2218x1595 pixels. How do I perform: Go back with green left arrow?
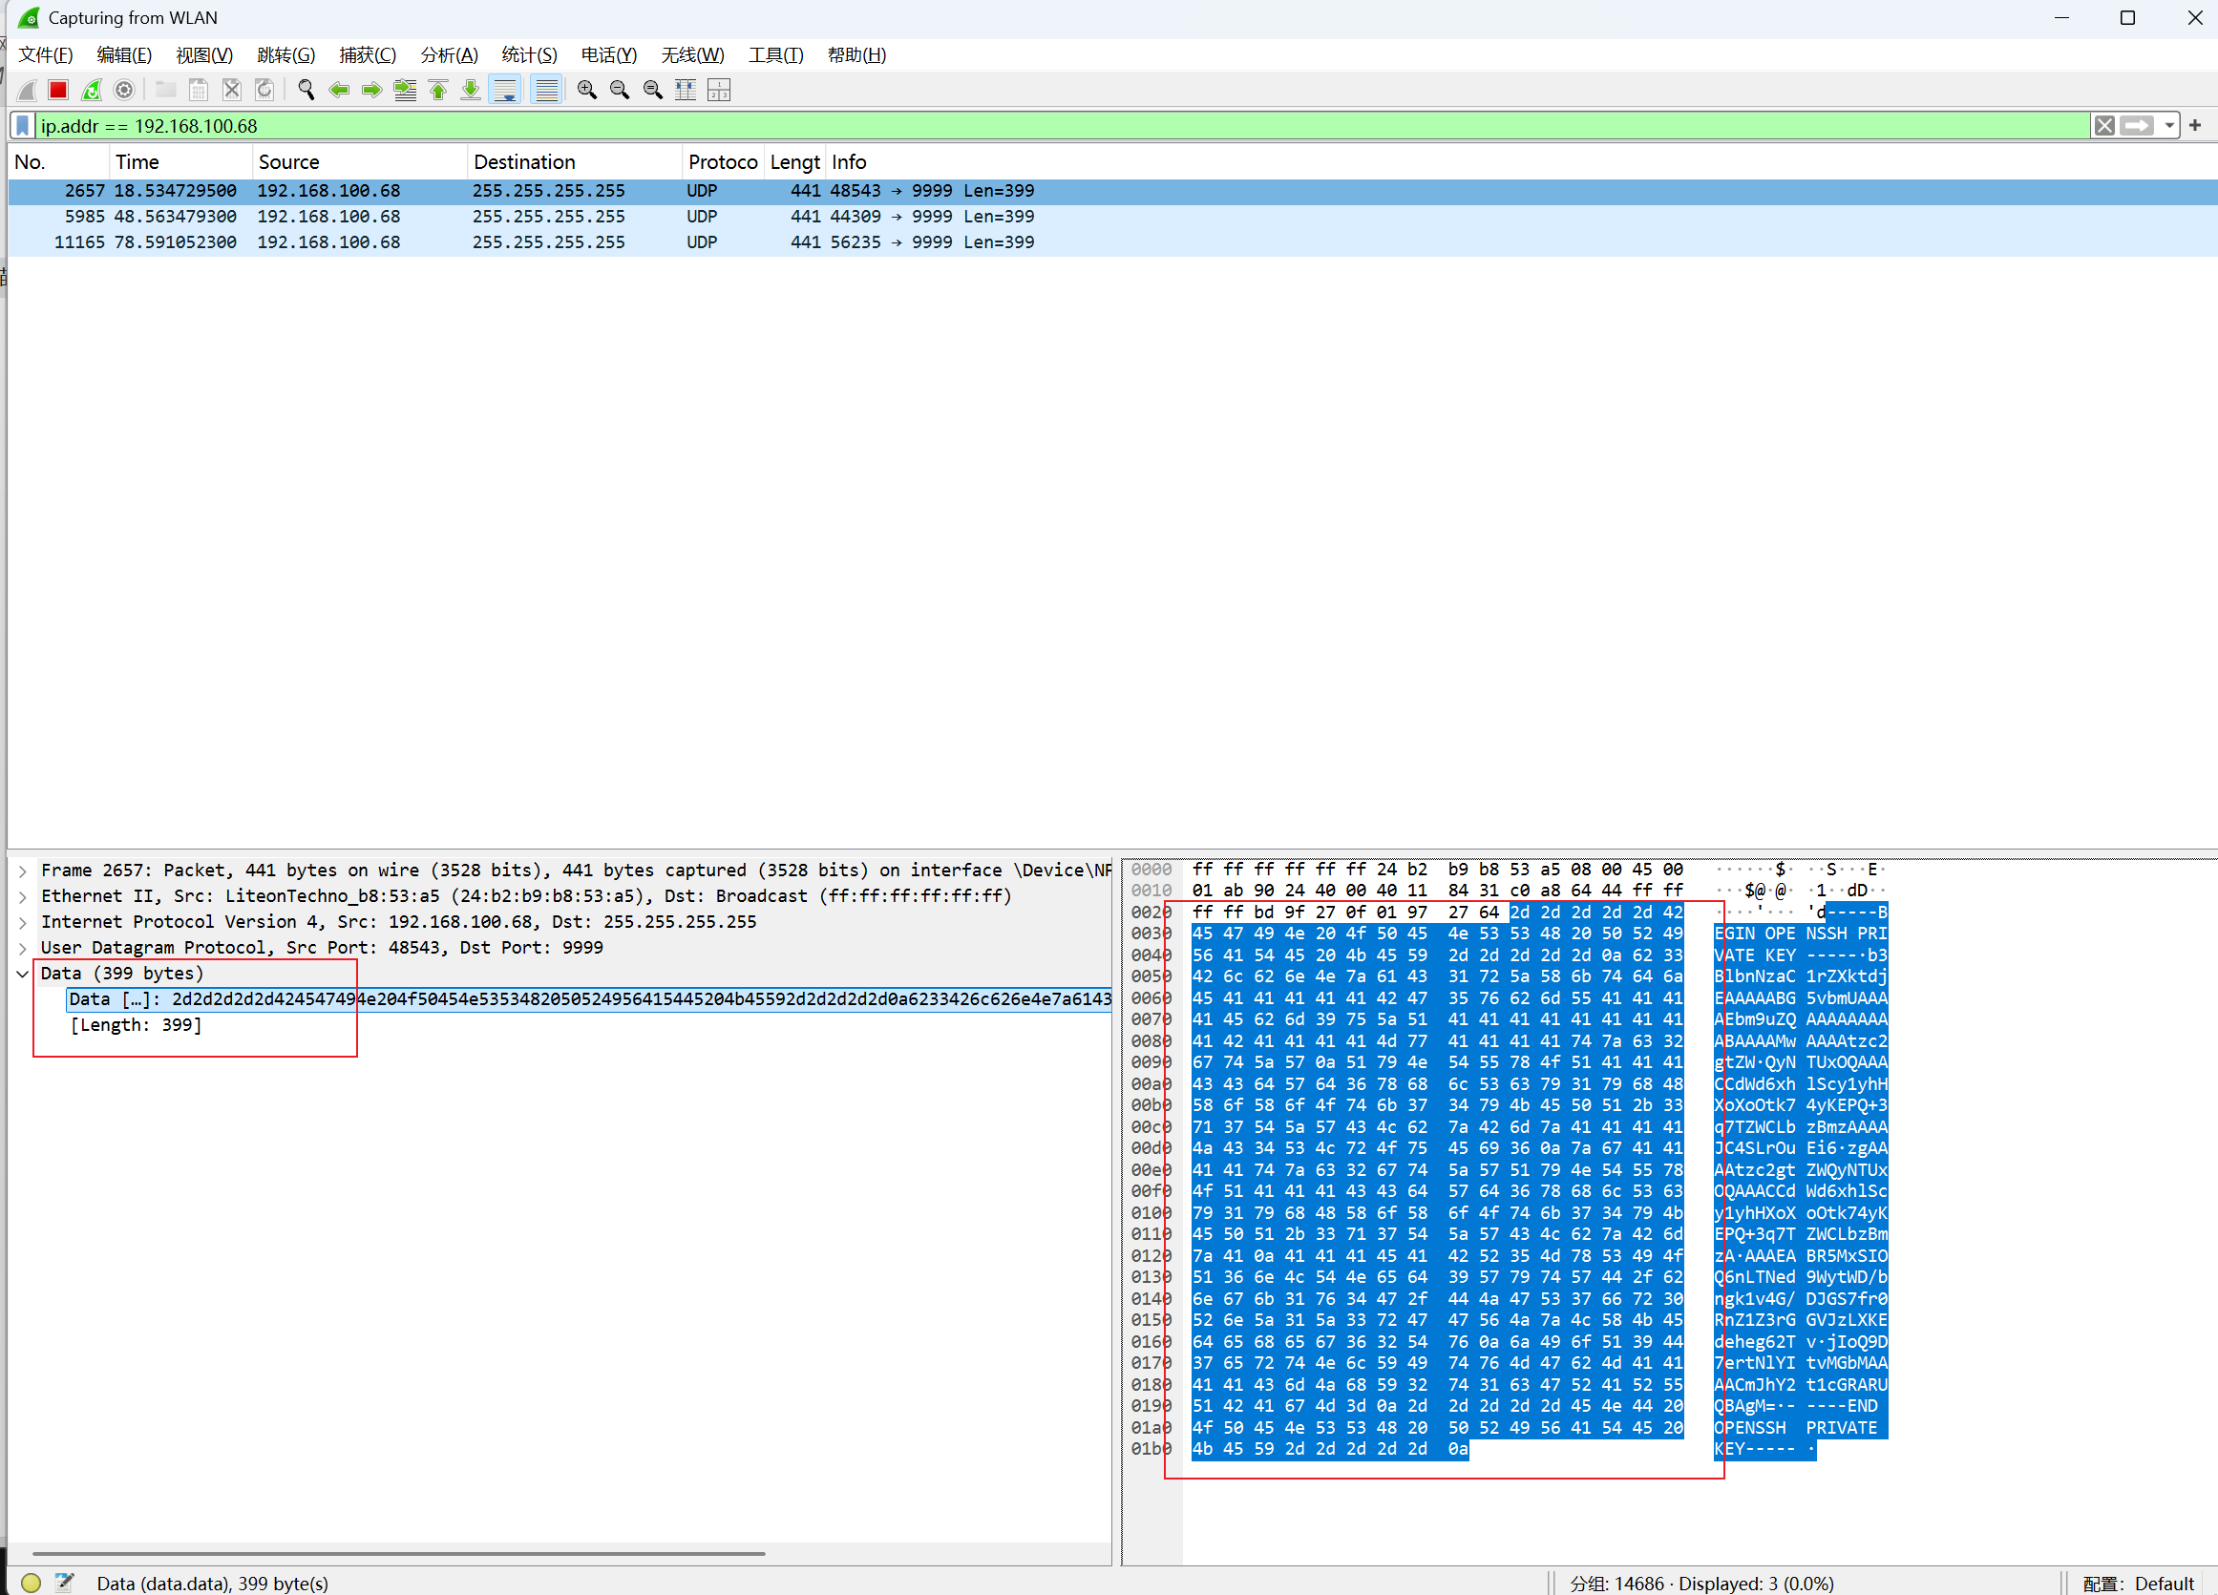[339, 90]
